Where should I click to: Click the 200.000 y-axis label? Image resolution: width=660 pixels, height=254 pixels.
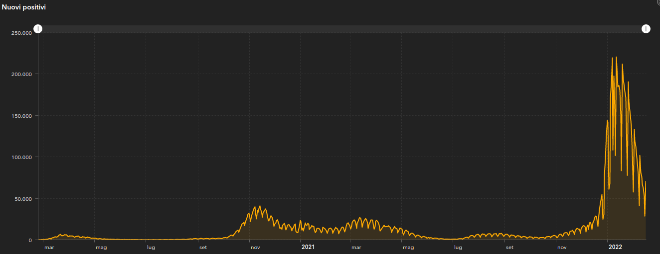click(22, 74)
